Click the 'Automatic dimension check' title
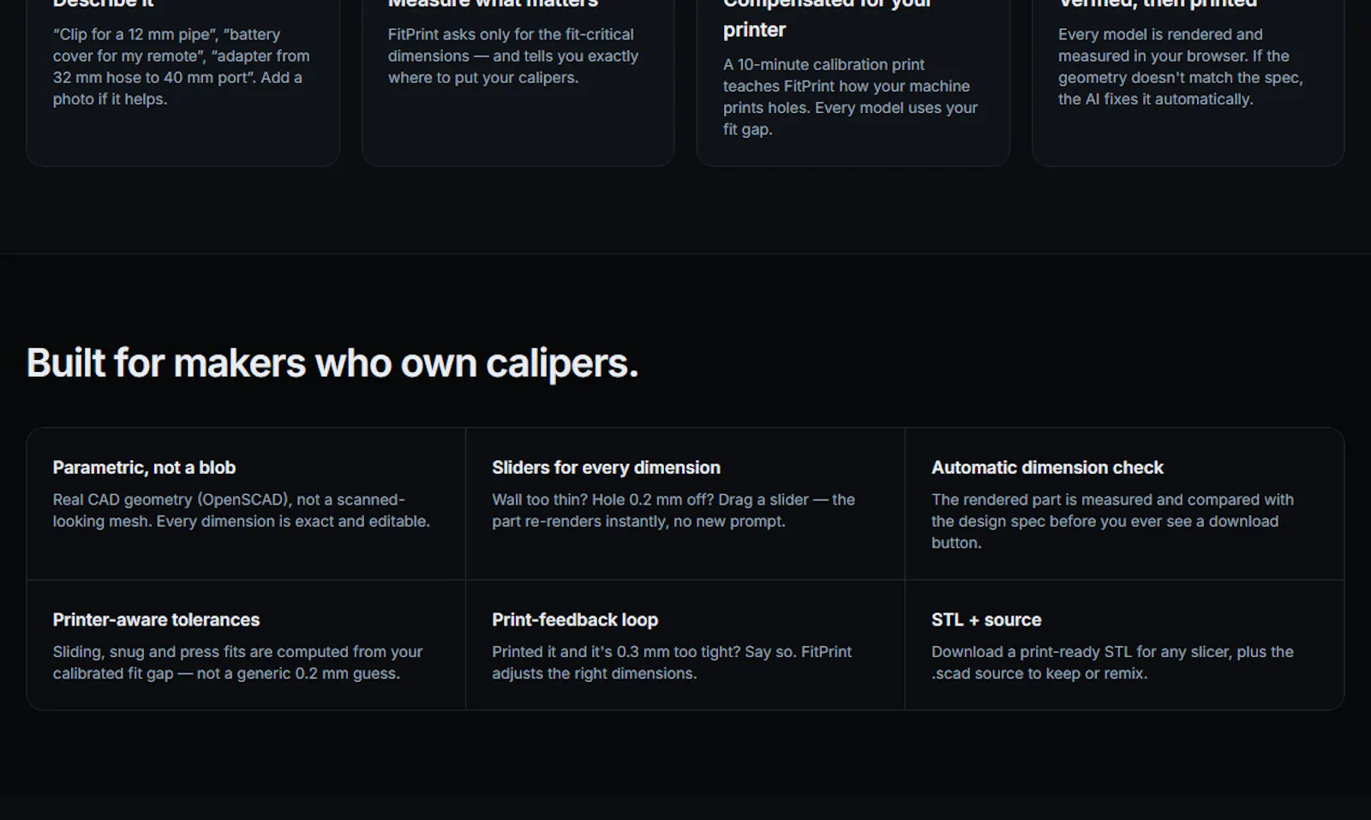1371x820 pixels. [1047, 468]
